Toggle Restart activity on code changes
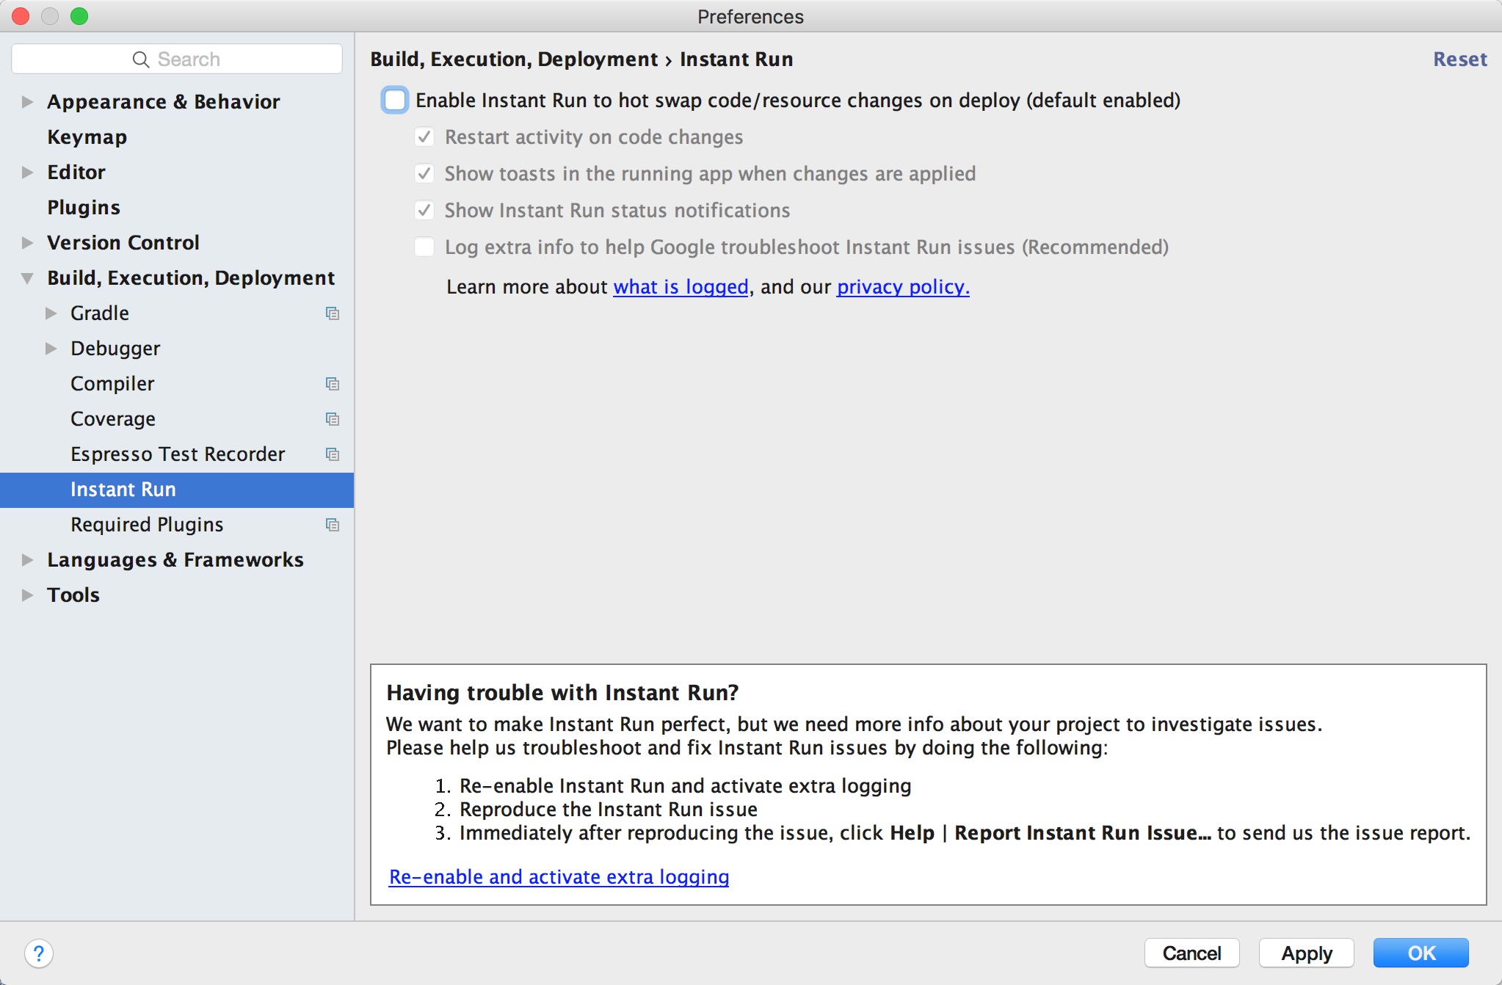 (x=424, y=137)
